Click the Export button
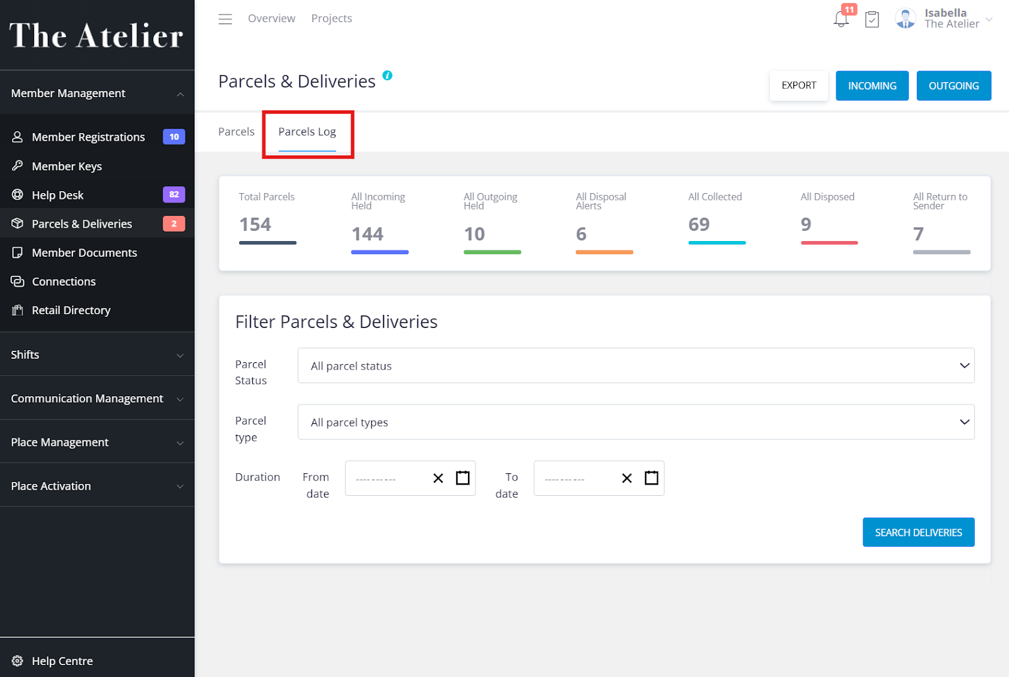Viewport: 1009px width, 677px height. [x=798, y=86]
